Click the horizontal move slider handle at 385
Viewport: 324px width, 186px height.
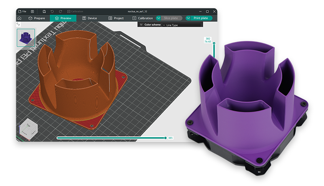(x=165, y=138)
